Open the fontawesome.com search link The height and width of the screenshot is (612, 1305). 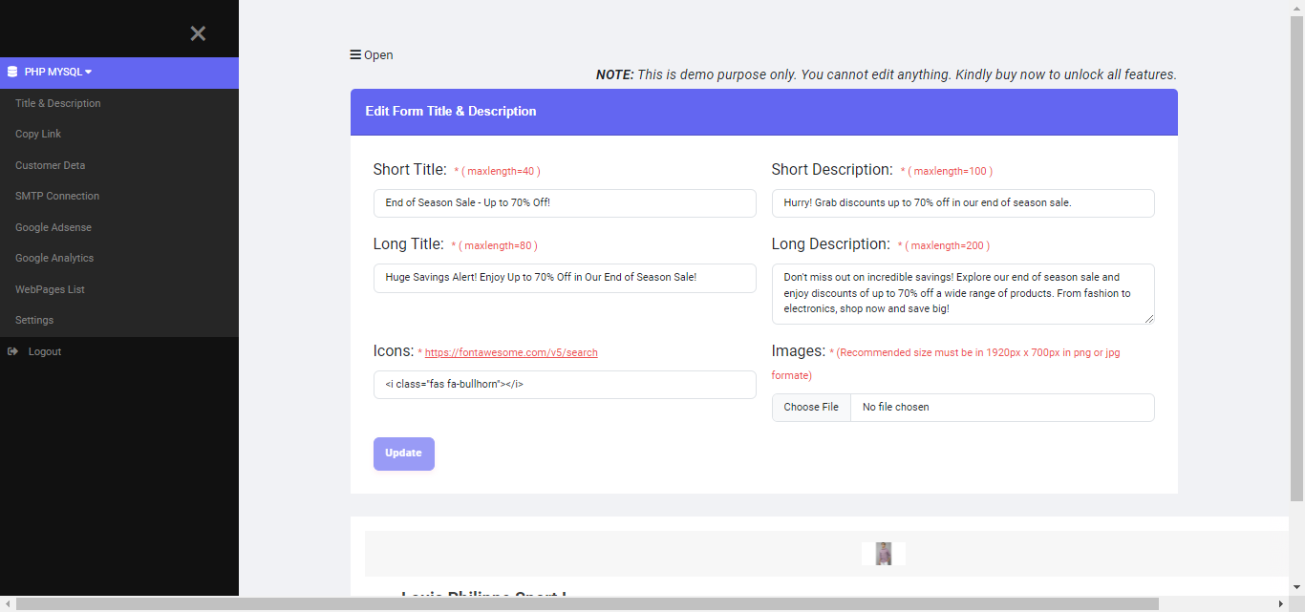click(511, 352)
